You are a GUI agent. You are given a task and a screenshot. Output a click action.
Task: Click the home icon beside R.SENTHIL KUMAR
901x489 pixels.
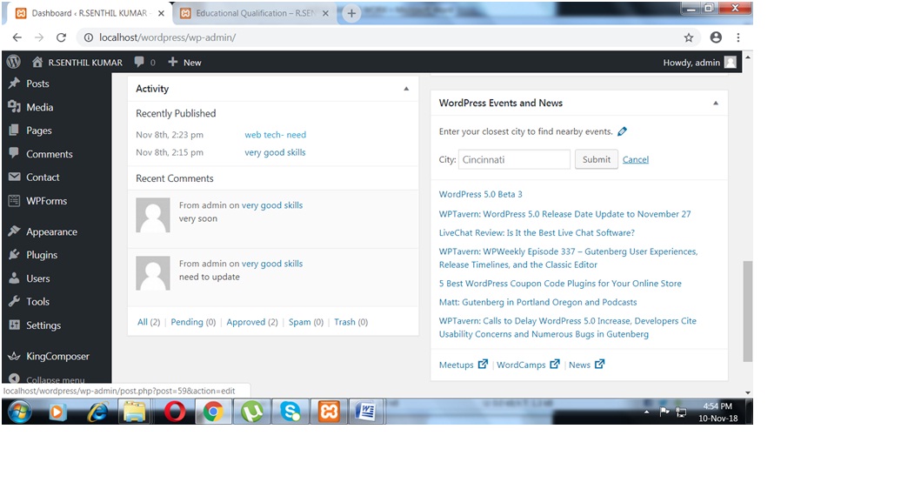tap(37, 62)
